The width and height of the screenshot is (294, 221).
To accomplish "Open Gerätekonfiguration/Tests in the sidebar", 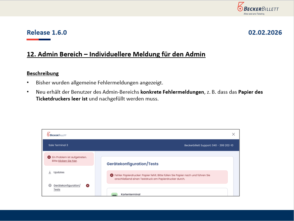I will (67, 187).
